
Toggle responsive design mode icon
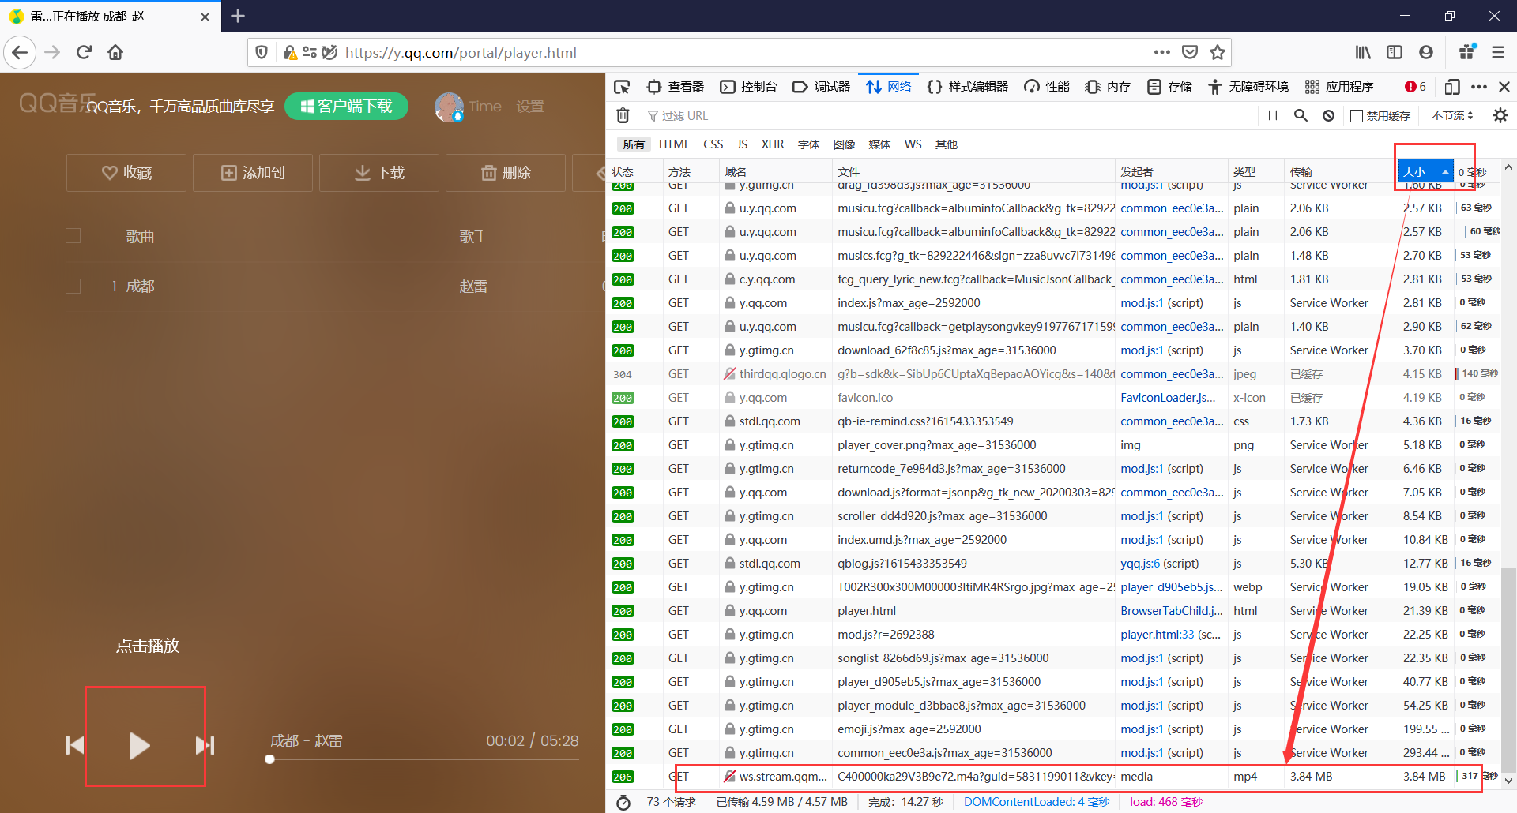pos(1452,87)
